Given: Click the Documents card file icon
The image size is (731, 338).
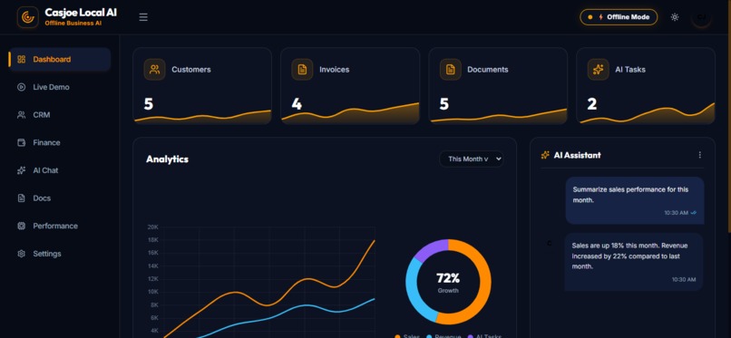Looking at the screenshot, I should tap(451, 70).
